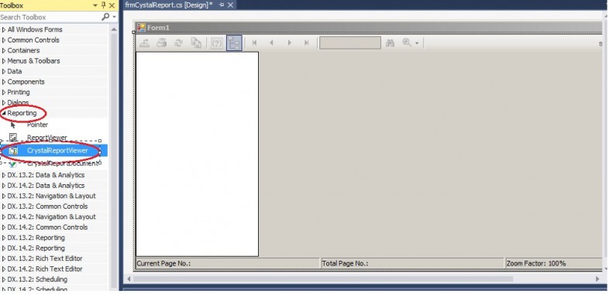Click the Copy toolbar icon
This screenshot has width=609, height=294.
click(x=196, y=43)
